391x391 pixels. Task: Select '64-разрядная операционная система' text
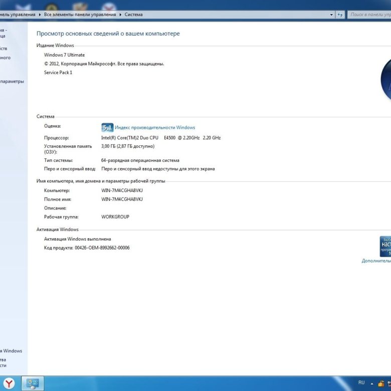pyautogui.click(x=140, y=160)
